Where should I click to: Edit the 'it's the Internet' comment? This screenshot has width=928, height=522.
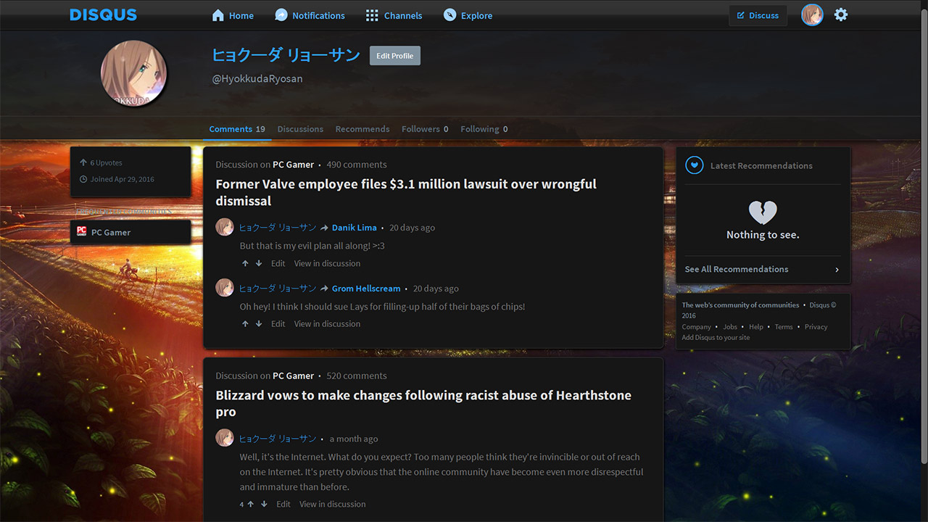pos(283,504)
